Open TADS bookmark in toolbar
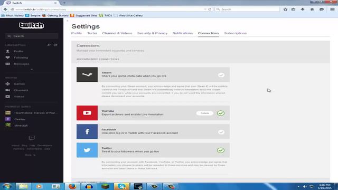The height and width of the screenshot is (190, 338). pos(106,15)
